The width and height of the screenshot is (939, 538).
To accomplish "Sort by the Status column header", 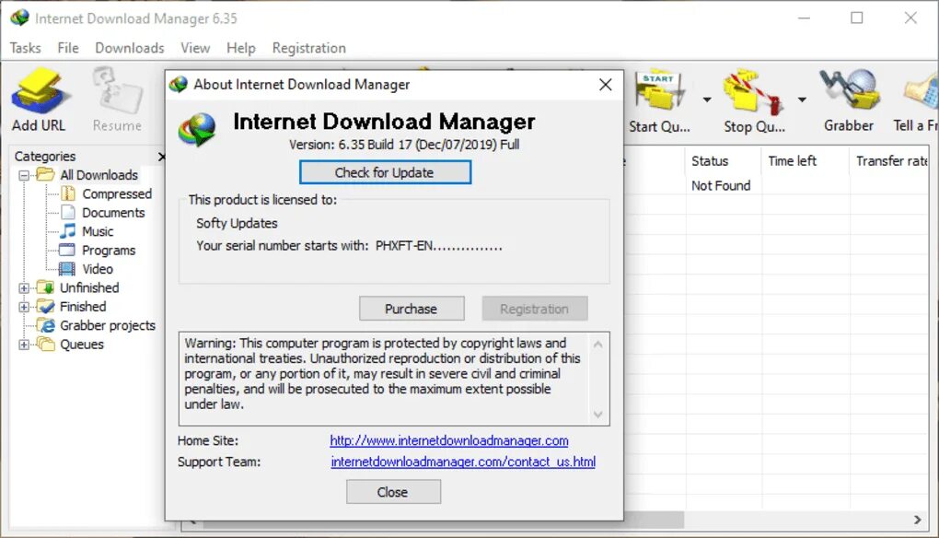I will pyautogui.click(x=723, y=161).
